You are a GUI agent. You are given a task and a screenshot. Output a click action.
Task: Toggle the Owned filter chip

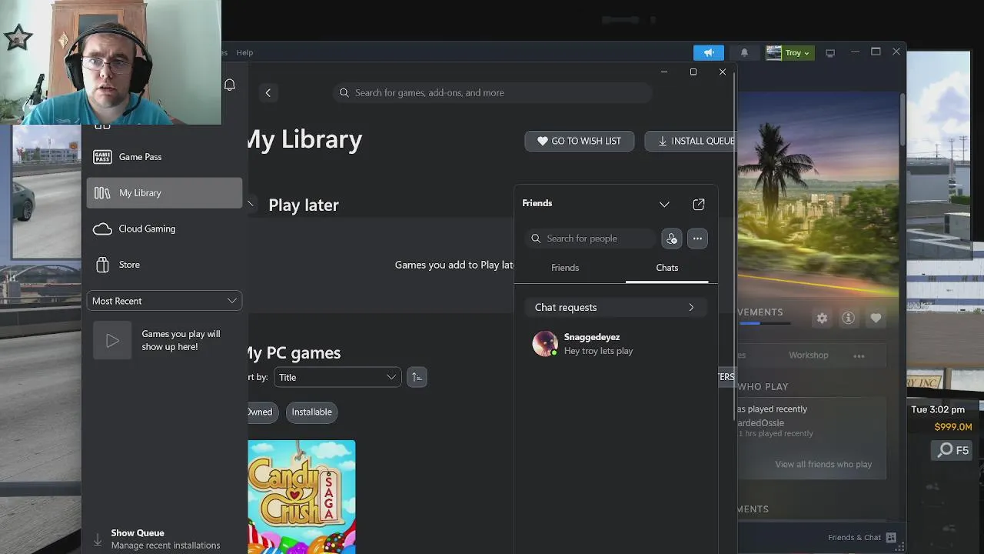click(x=261, y=412)
